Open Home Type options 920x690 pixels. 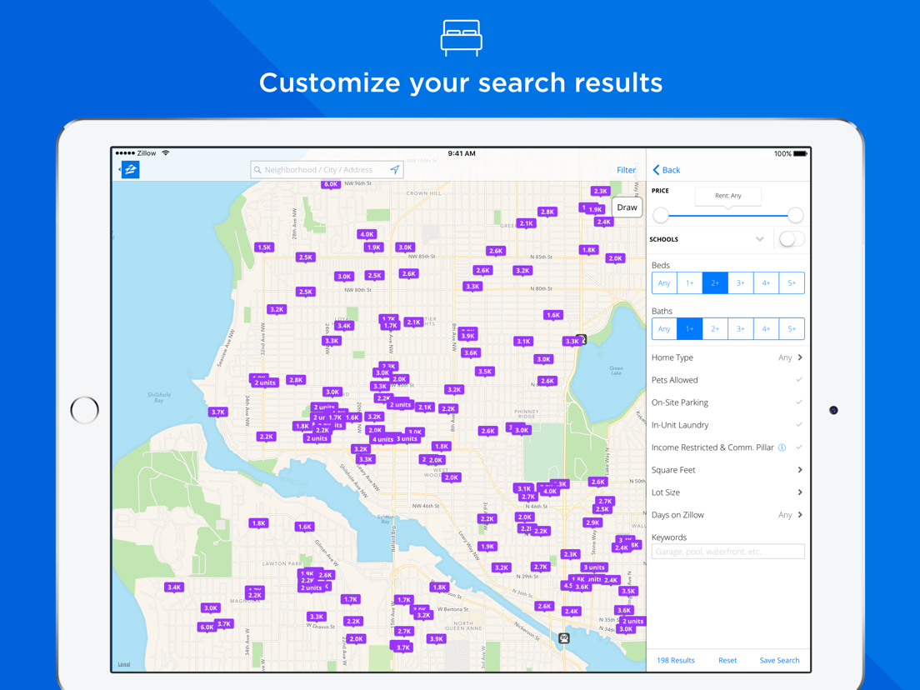727,357
